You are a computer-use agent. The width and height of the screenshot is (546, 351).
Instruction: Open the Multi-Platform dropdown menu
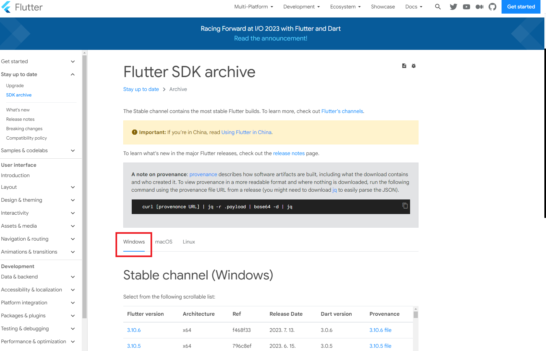click(254, 7)
